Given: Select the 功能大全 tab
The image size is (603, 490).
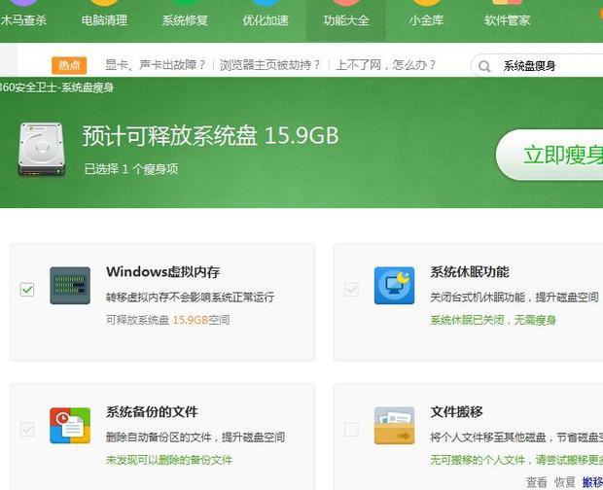Looking at the screenshot, I should (346, 20).
